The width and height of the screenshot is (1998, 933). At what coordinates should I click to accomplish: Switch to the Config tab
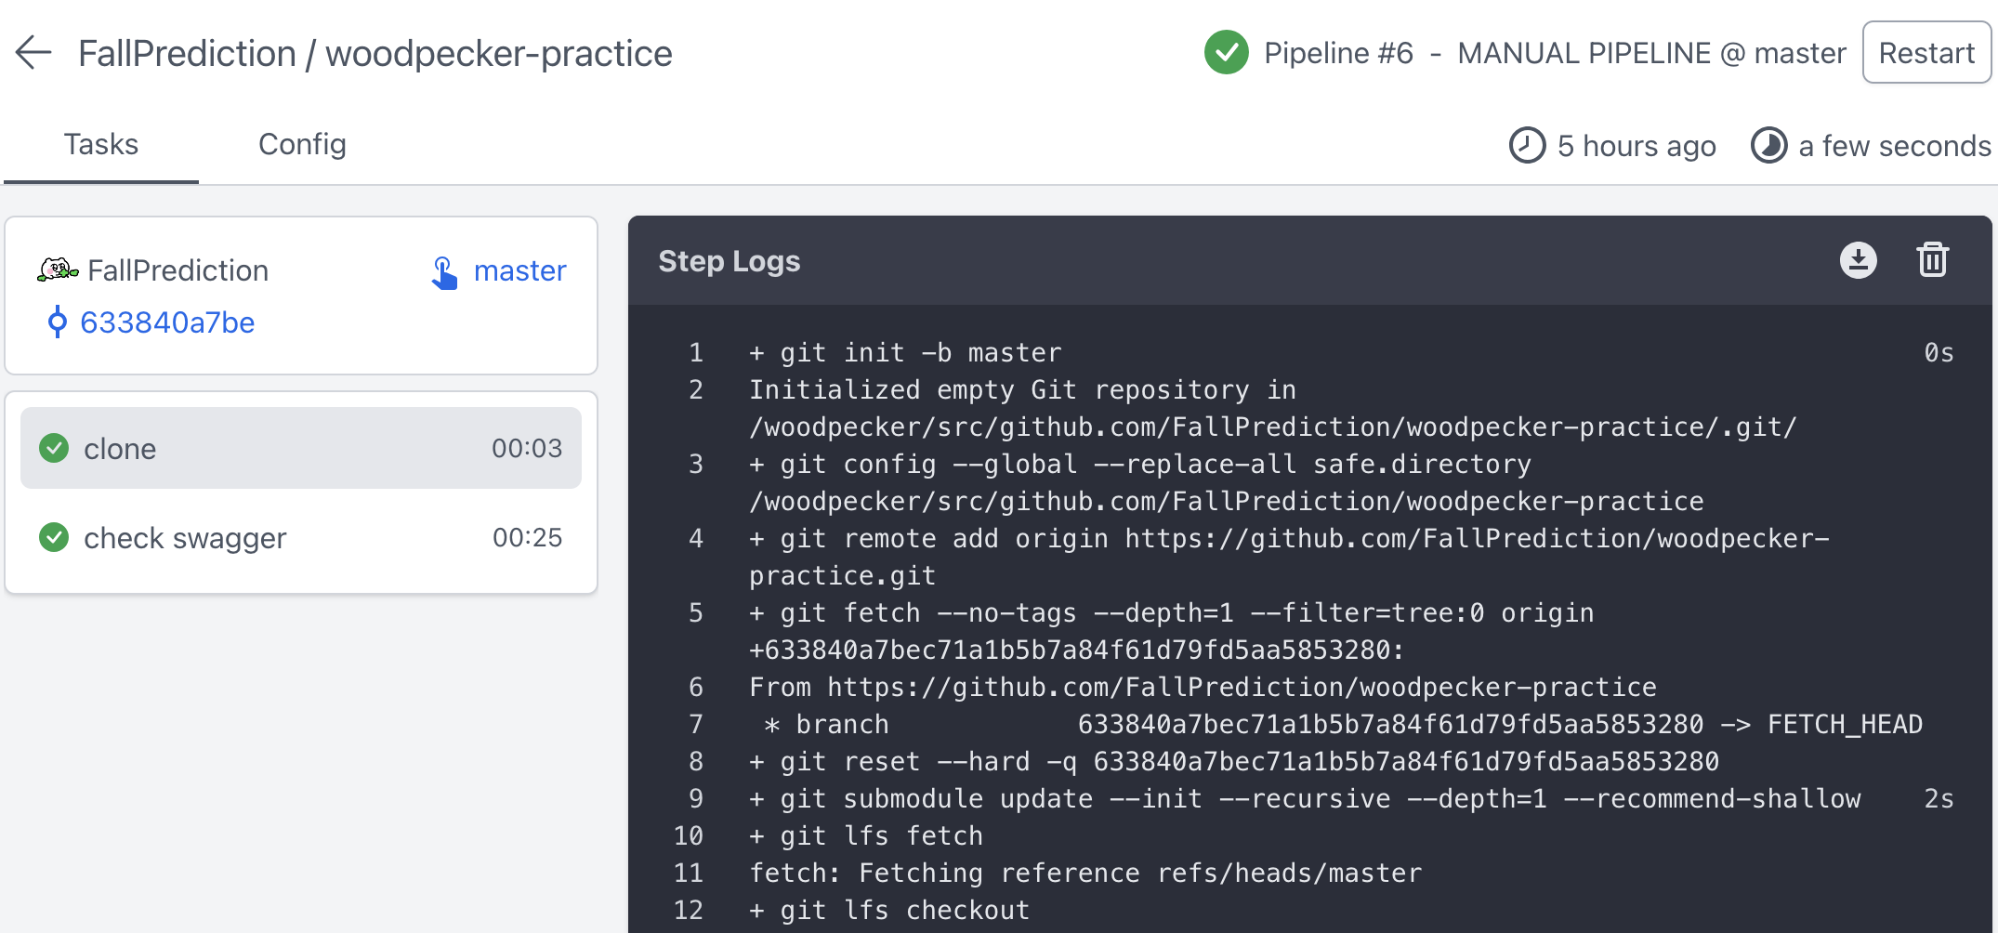[x=302, y=144]
